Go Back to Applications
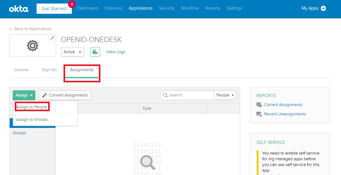This screenshot has width=341, height=175. tap(30, 29)
